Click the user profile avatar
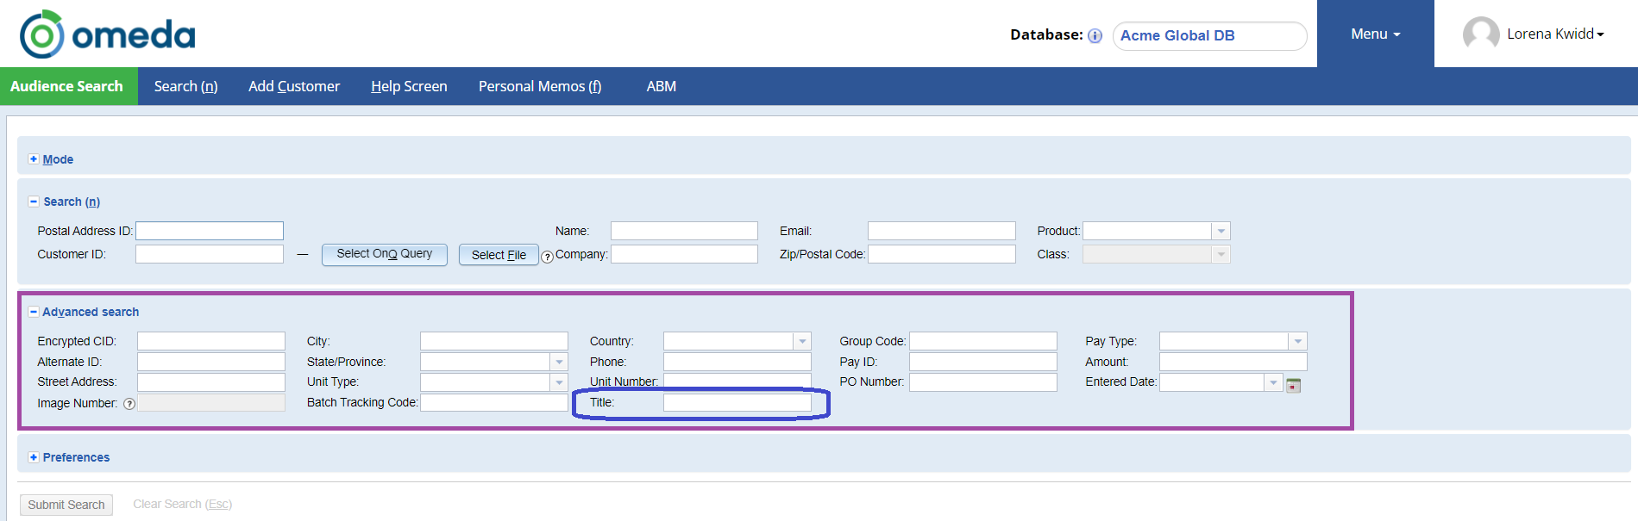Image resolution: width=1638 pixels, height=521 pixels. tap(1480, 34)
